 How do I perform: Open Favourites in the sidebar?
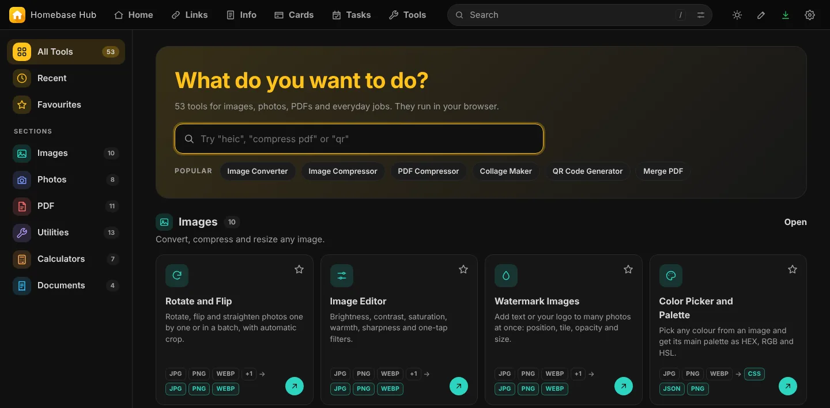[66, 105]
